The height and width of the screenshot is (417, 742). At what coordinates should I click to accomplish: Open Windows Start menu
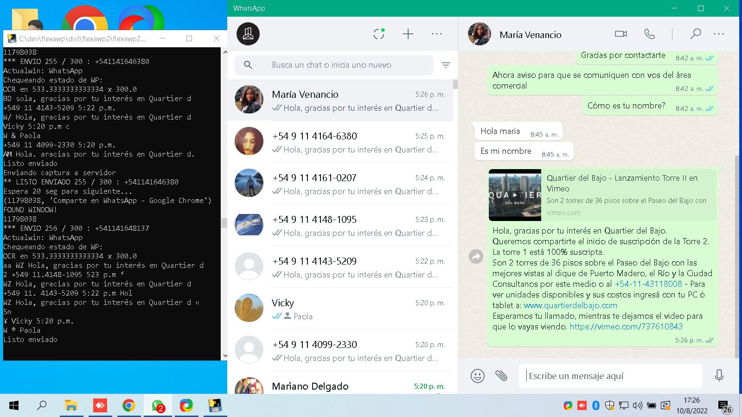(14, 406)
